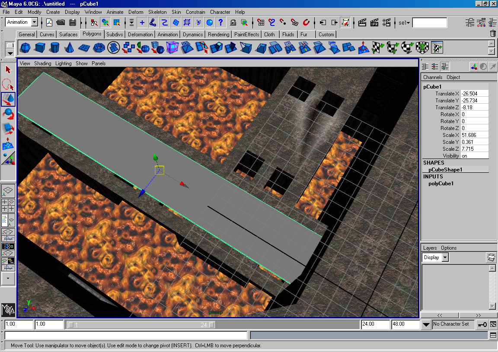
Task: Choose the four-view layout icon
Action: (x=8, y=205)
